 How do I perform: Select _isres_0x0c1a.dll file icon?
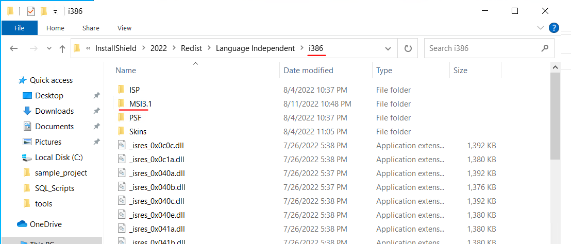coord(122,159)
